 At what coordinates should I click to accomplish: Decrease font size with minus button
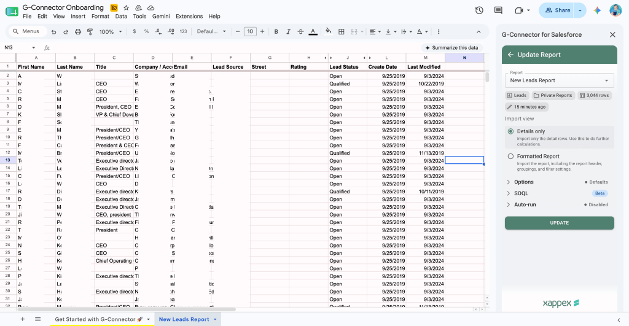[x=238, y=32]
